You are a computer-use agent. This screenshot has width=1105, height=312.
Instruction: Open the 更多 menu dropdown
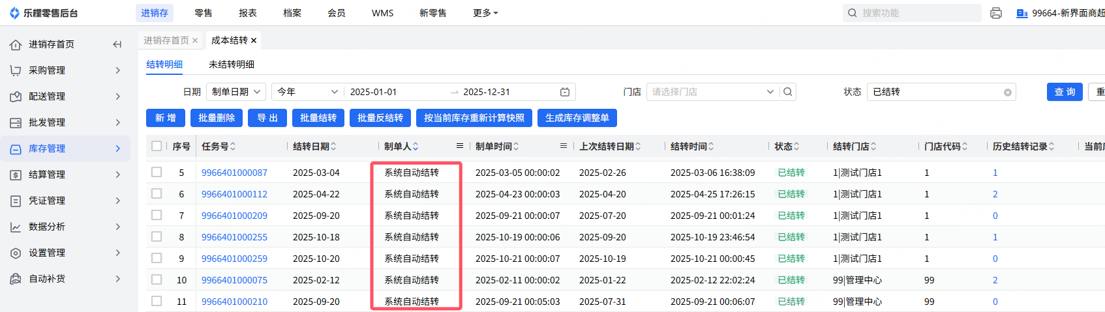(485, 13)
